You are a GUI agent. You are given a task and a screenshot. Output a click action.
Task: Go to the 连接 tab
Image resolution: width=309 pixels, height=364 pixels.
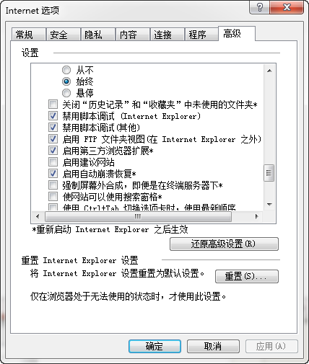pos(167,35)
